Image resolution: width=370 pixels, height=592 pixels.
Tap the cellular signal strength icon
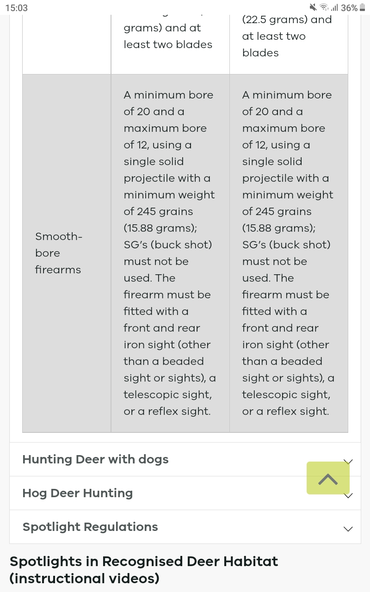(334, 7)
